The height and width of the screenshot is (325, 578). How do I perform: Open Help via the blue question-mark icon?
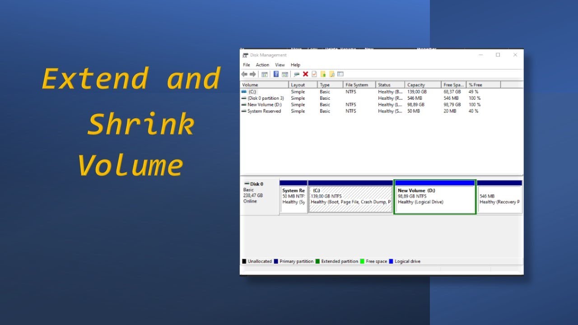click(x=276, y=74)
